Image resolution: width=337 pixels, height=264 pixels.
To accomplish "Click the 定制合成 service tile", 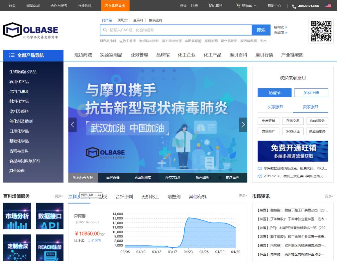I will (17, 248).
